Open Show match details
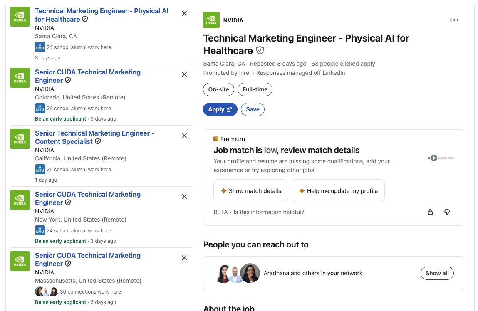 coord(250,191)
